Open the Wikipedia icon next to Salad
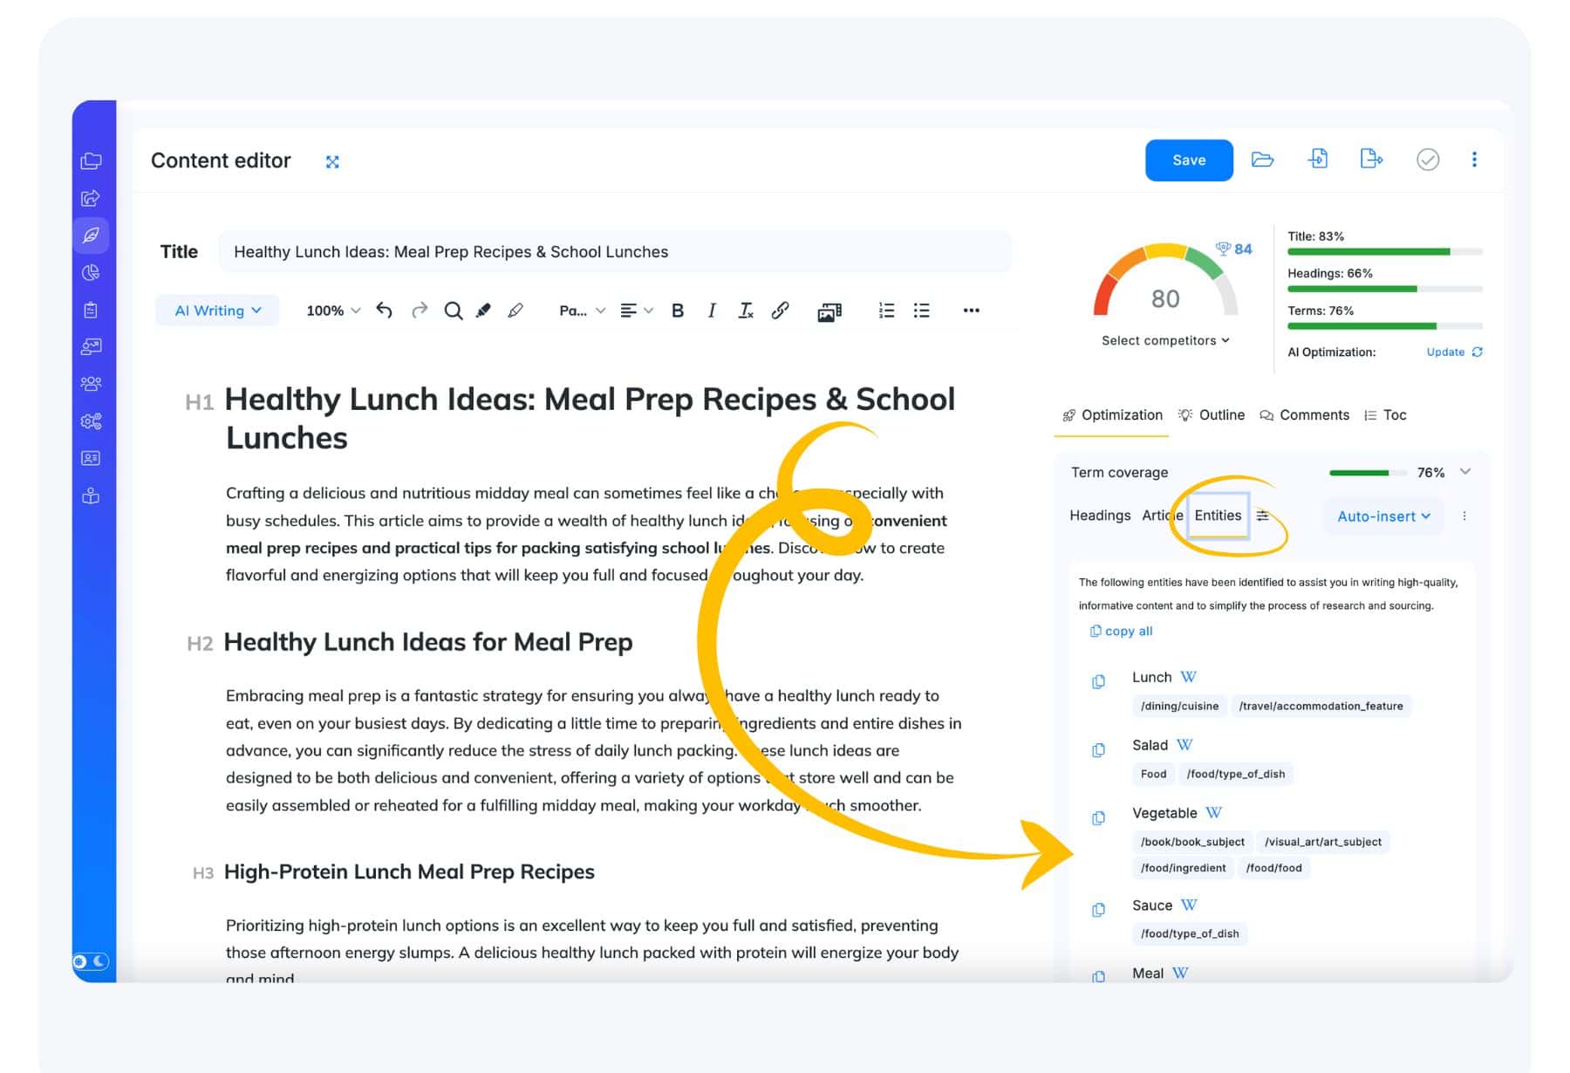The image size is (1570, 1073). (x=1184, y=745)
